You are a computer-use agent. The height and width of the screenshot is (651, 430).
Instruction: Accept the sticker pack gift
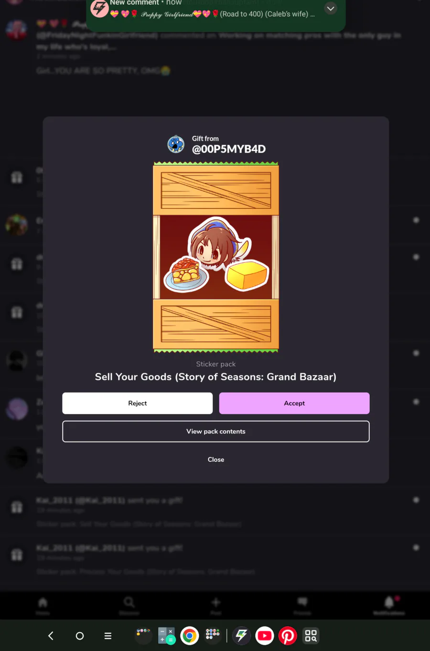click(x=294, y=403)
